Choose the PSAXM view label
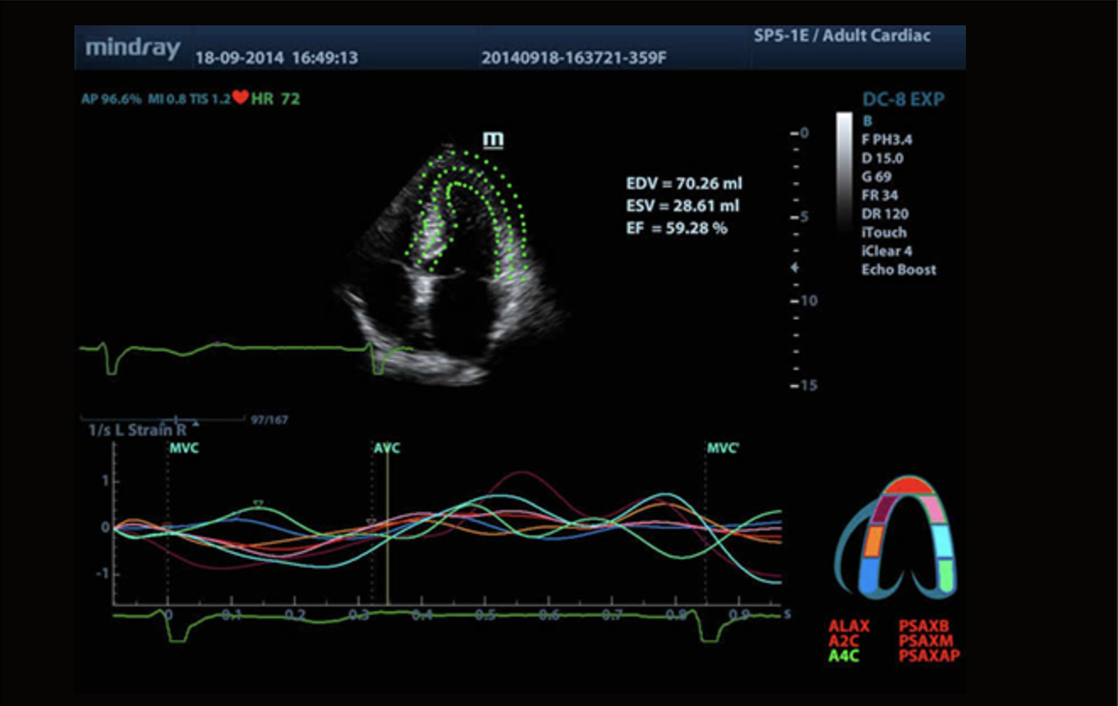This screenshot has height=706, width=1118. pos(927,641)
